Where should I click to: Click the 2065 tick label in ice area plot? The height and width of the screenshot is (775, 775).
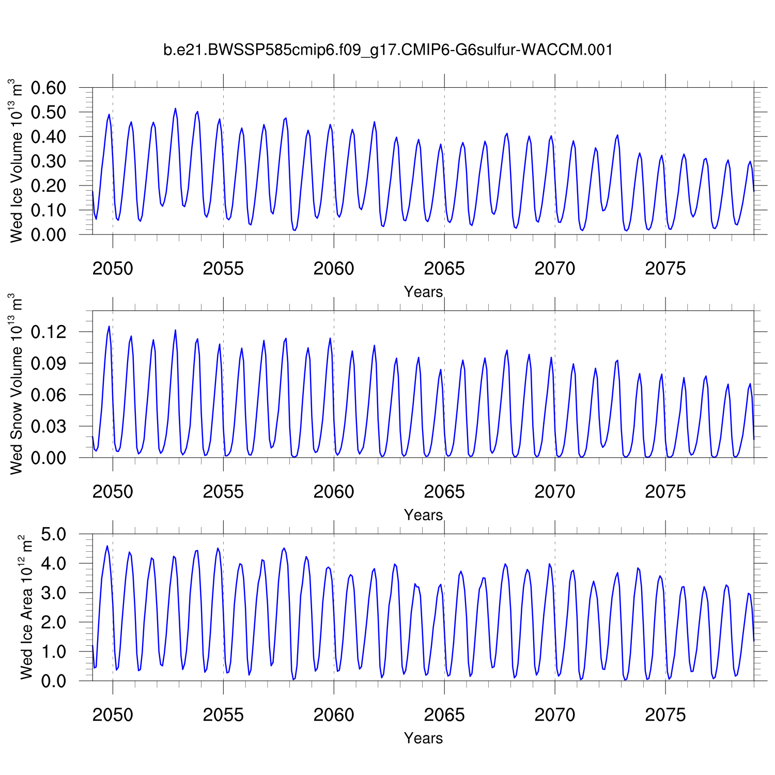pos(444,715)
